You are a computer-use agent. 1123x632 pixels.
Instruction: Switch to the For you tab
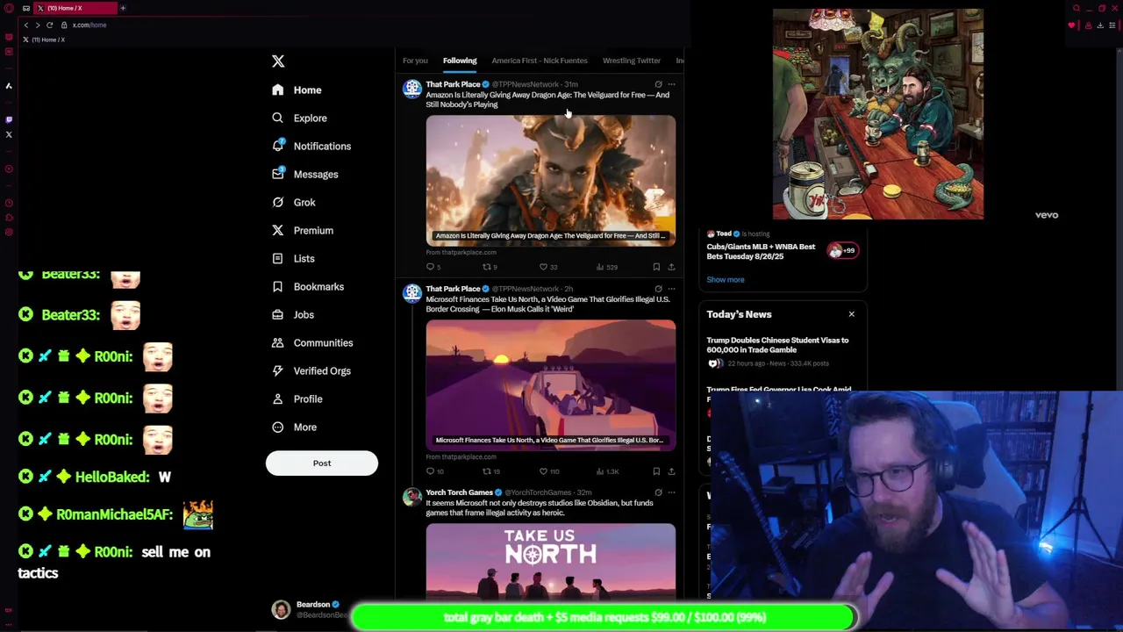coord(415,61)
